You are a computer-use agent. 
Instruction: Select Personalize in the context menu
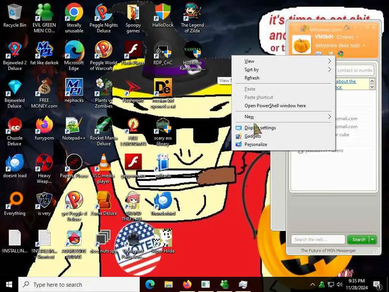(283, 144)
